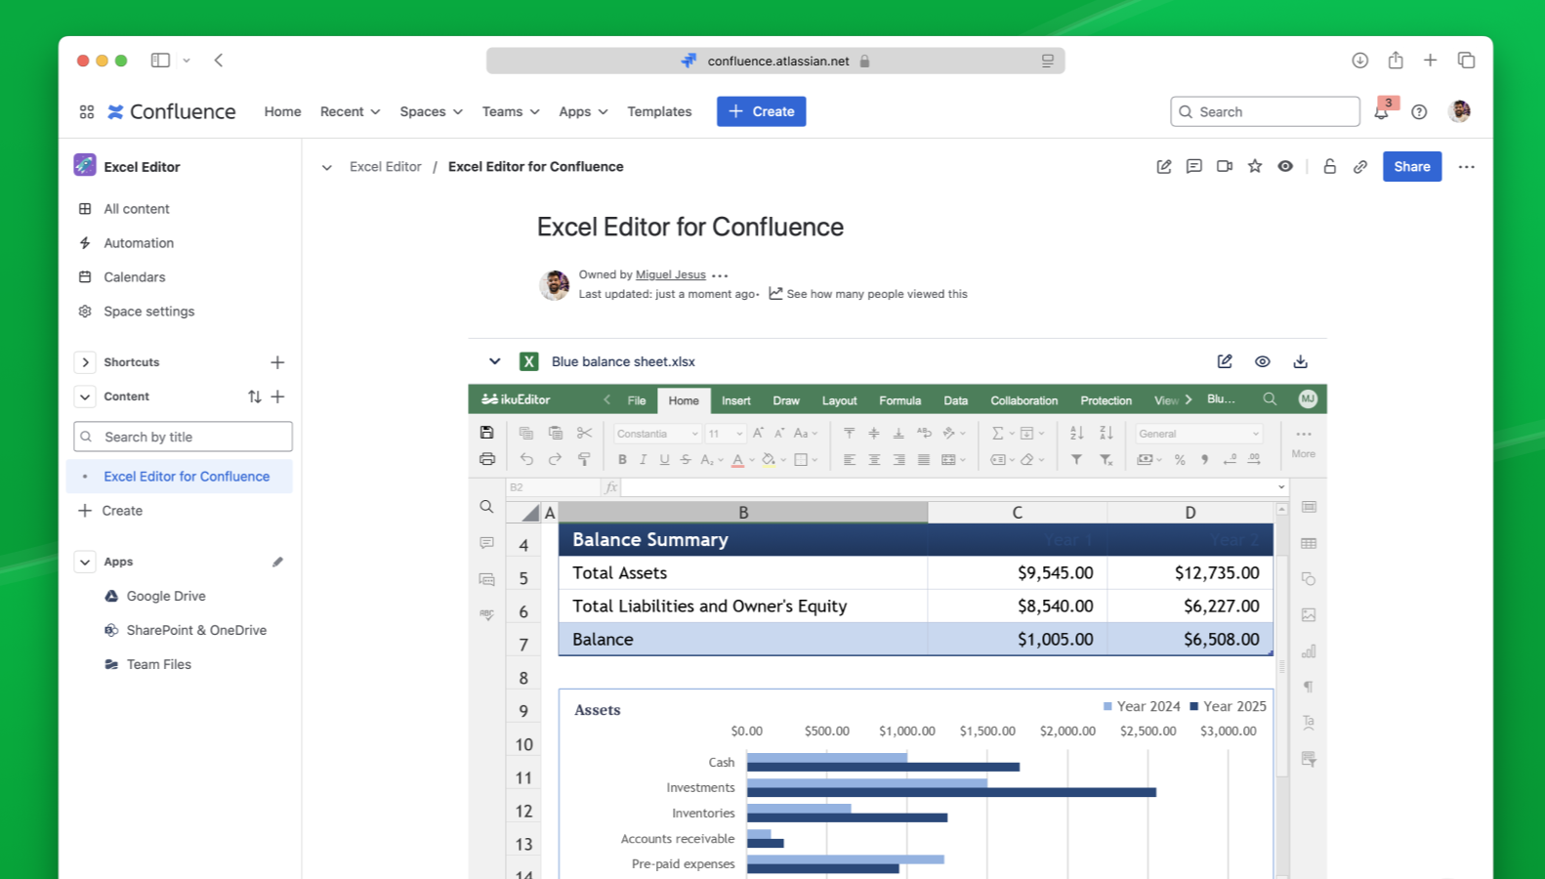Toggle bold formatting in the spreadsheet
The width and height of the screenshot is (1545, 879).
pos(622,459)
